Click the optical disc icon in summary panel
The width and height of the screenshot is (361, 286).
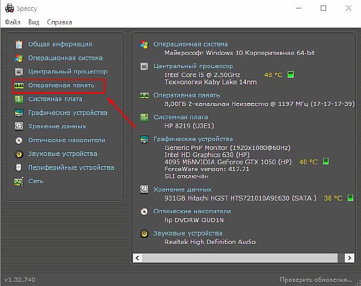coord(144,211)
